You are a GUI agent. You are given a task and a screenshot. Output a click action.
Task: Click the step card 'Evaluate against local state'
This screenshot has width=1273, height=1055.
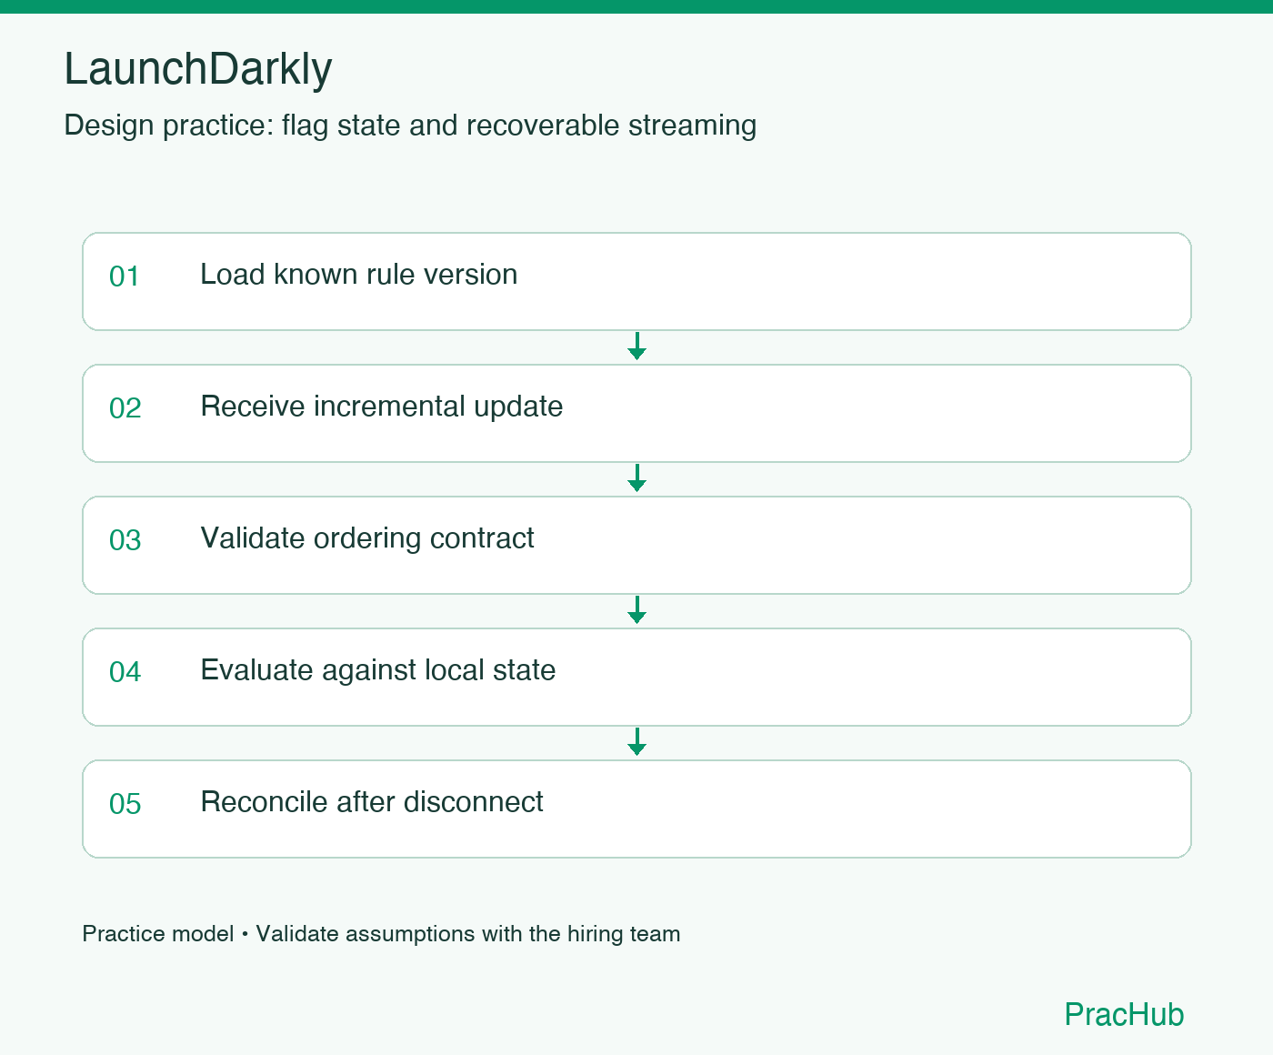(x=636, y=677)
